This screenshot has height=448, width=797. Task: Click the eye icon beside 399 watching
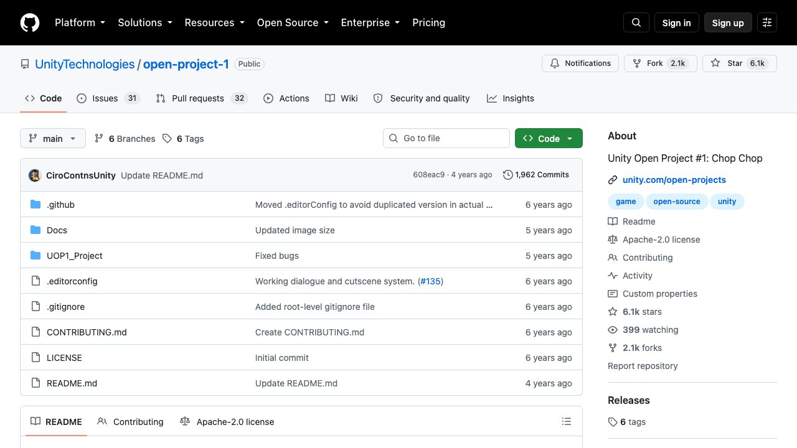(x=613, y=330)
